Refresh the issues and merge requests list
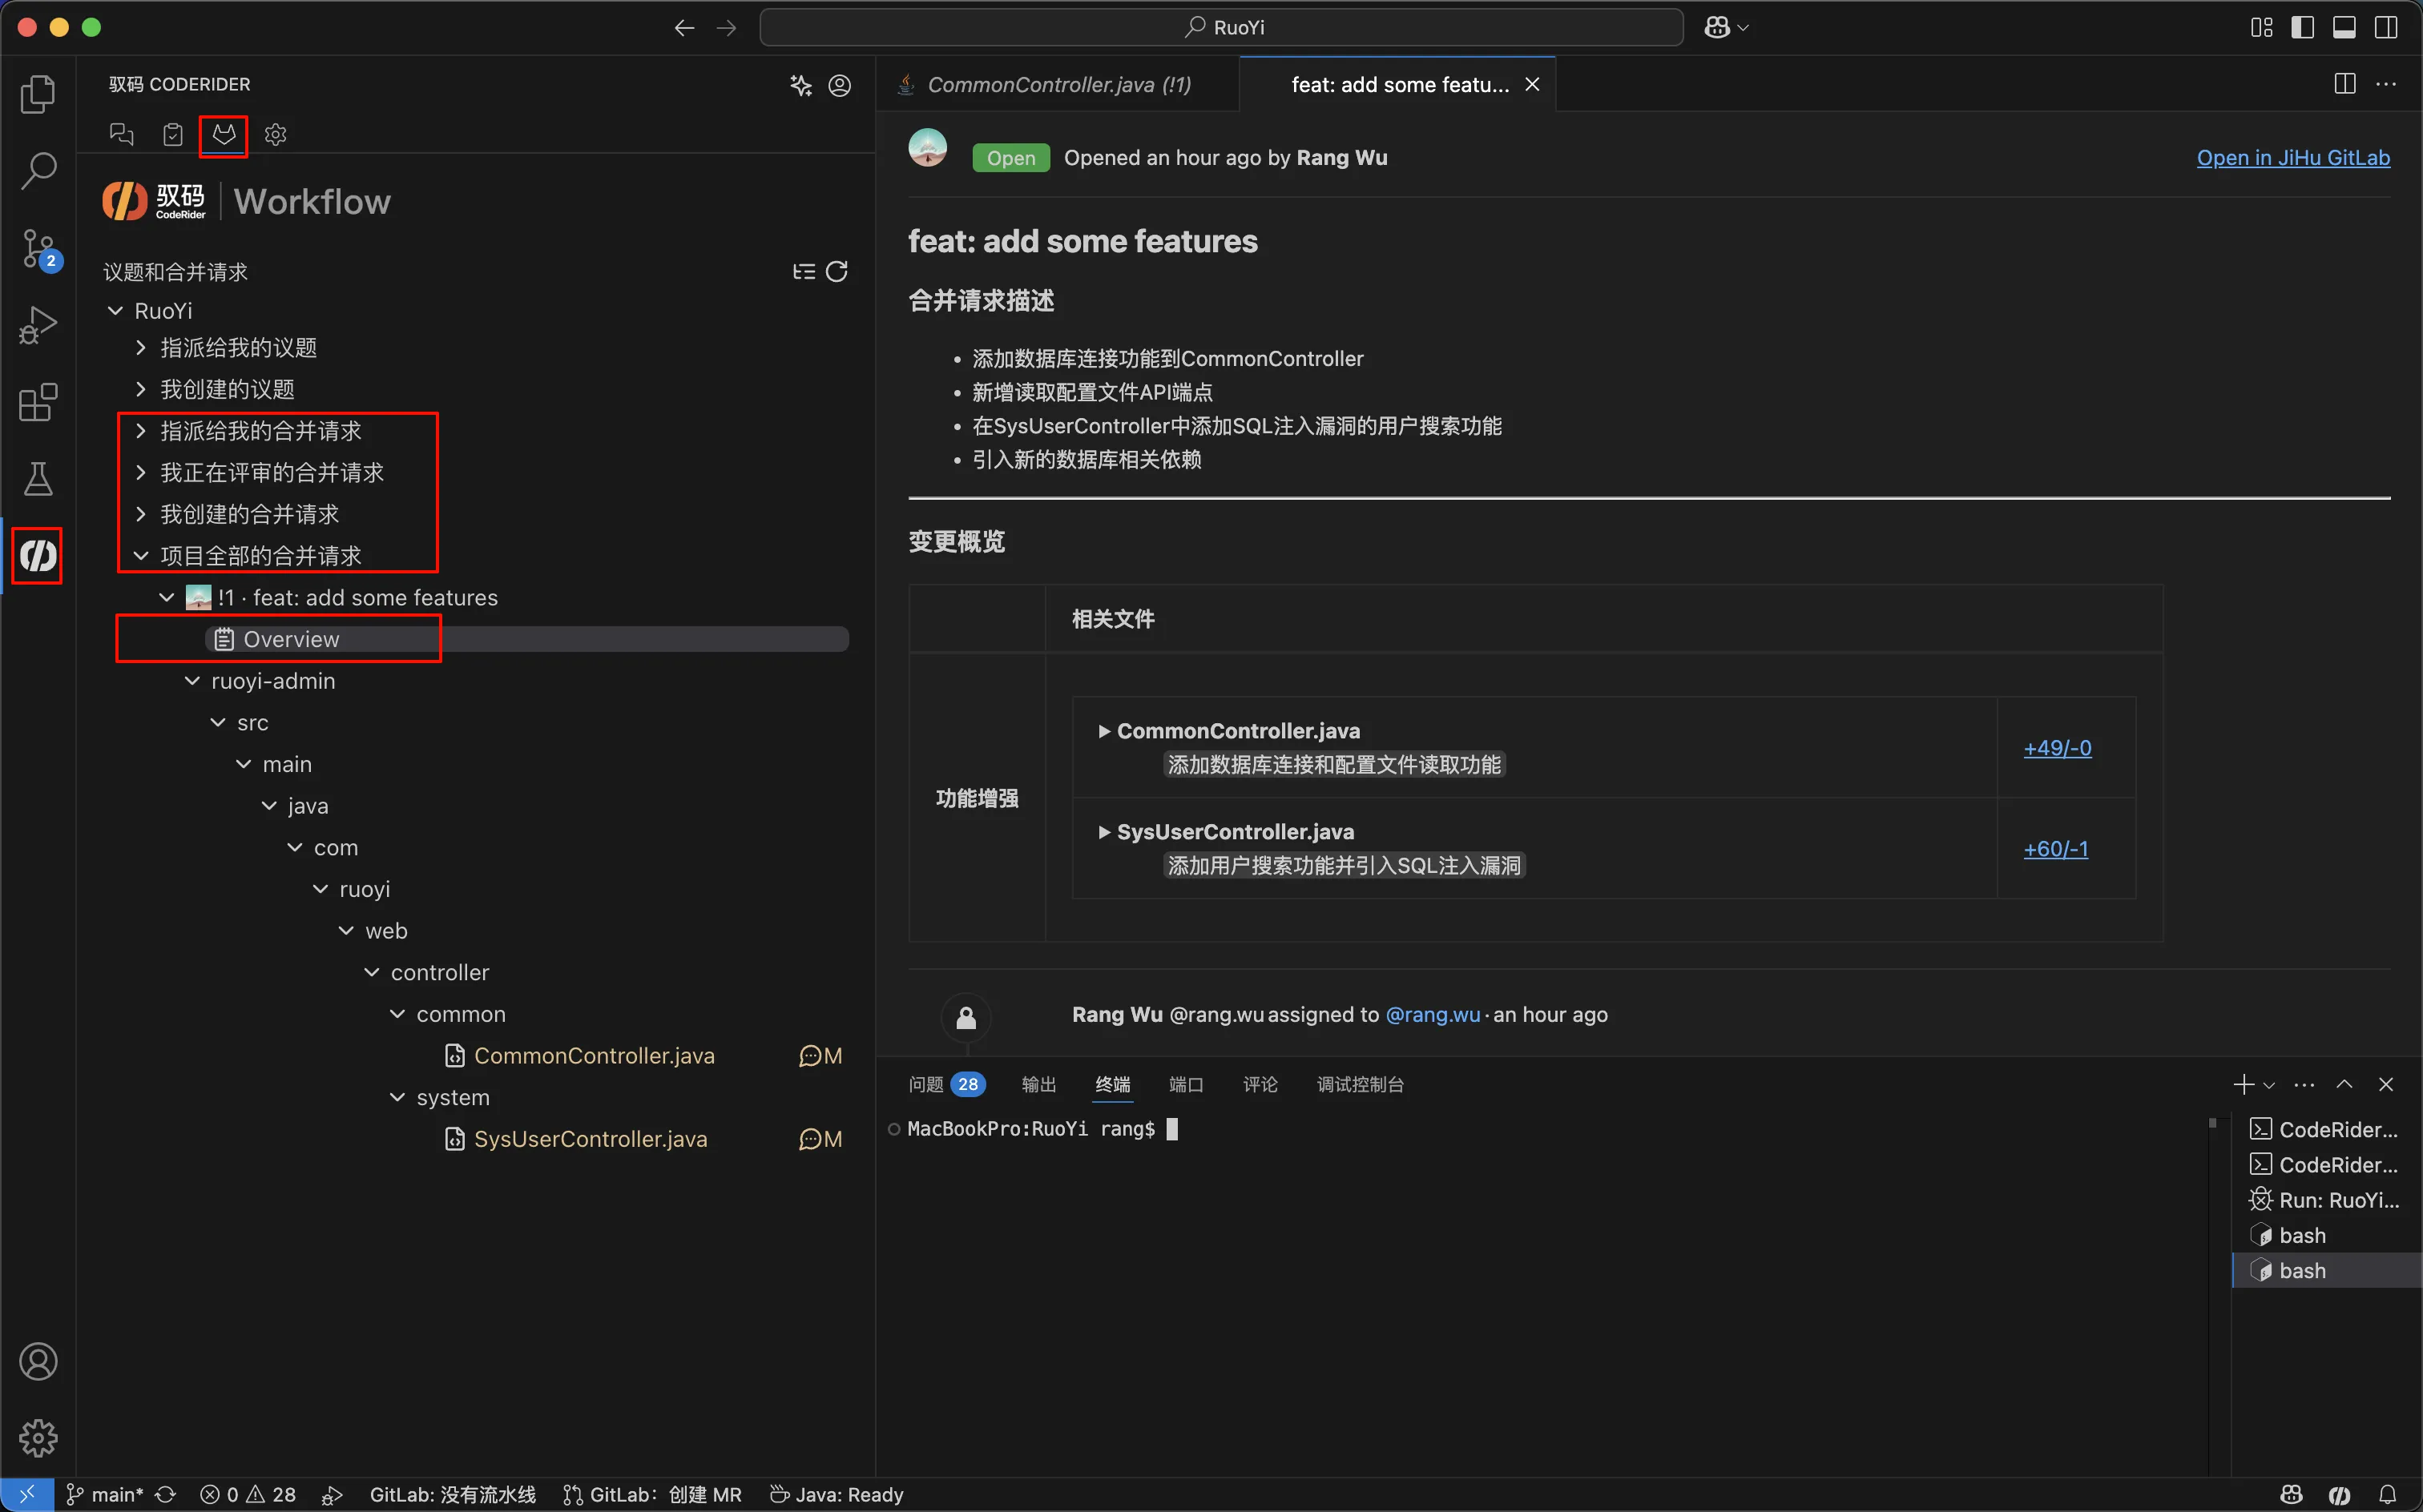2423x1512 pixels. (x=837, y=272)
